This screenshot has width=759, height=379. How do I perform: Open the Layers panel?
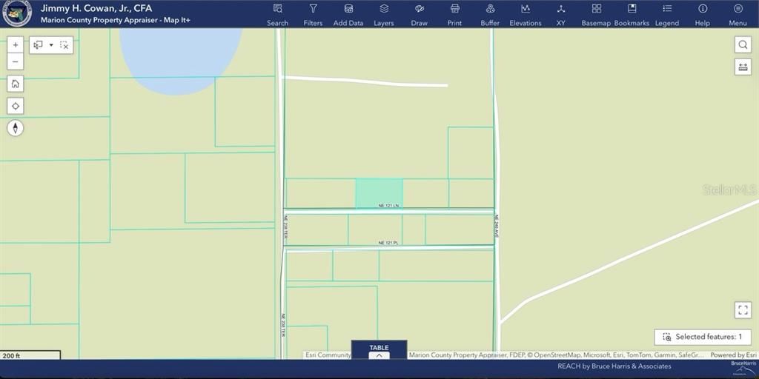[384, 14]
